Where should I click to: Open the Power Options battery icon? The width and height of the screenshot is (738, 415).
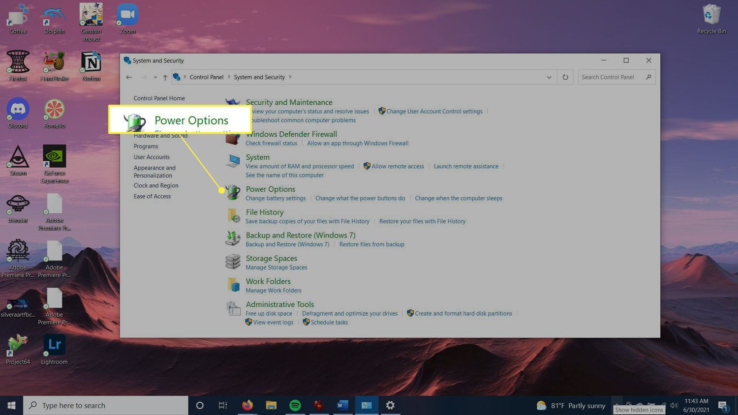233,193
